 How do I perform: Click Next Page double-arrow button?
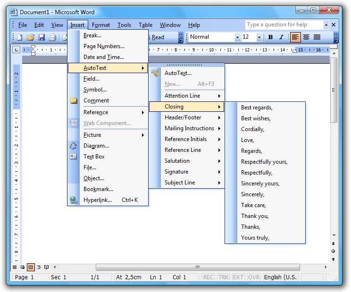tap(334, 259)
